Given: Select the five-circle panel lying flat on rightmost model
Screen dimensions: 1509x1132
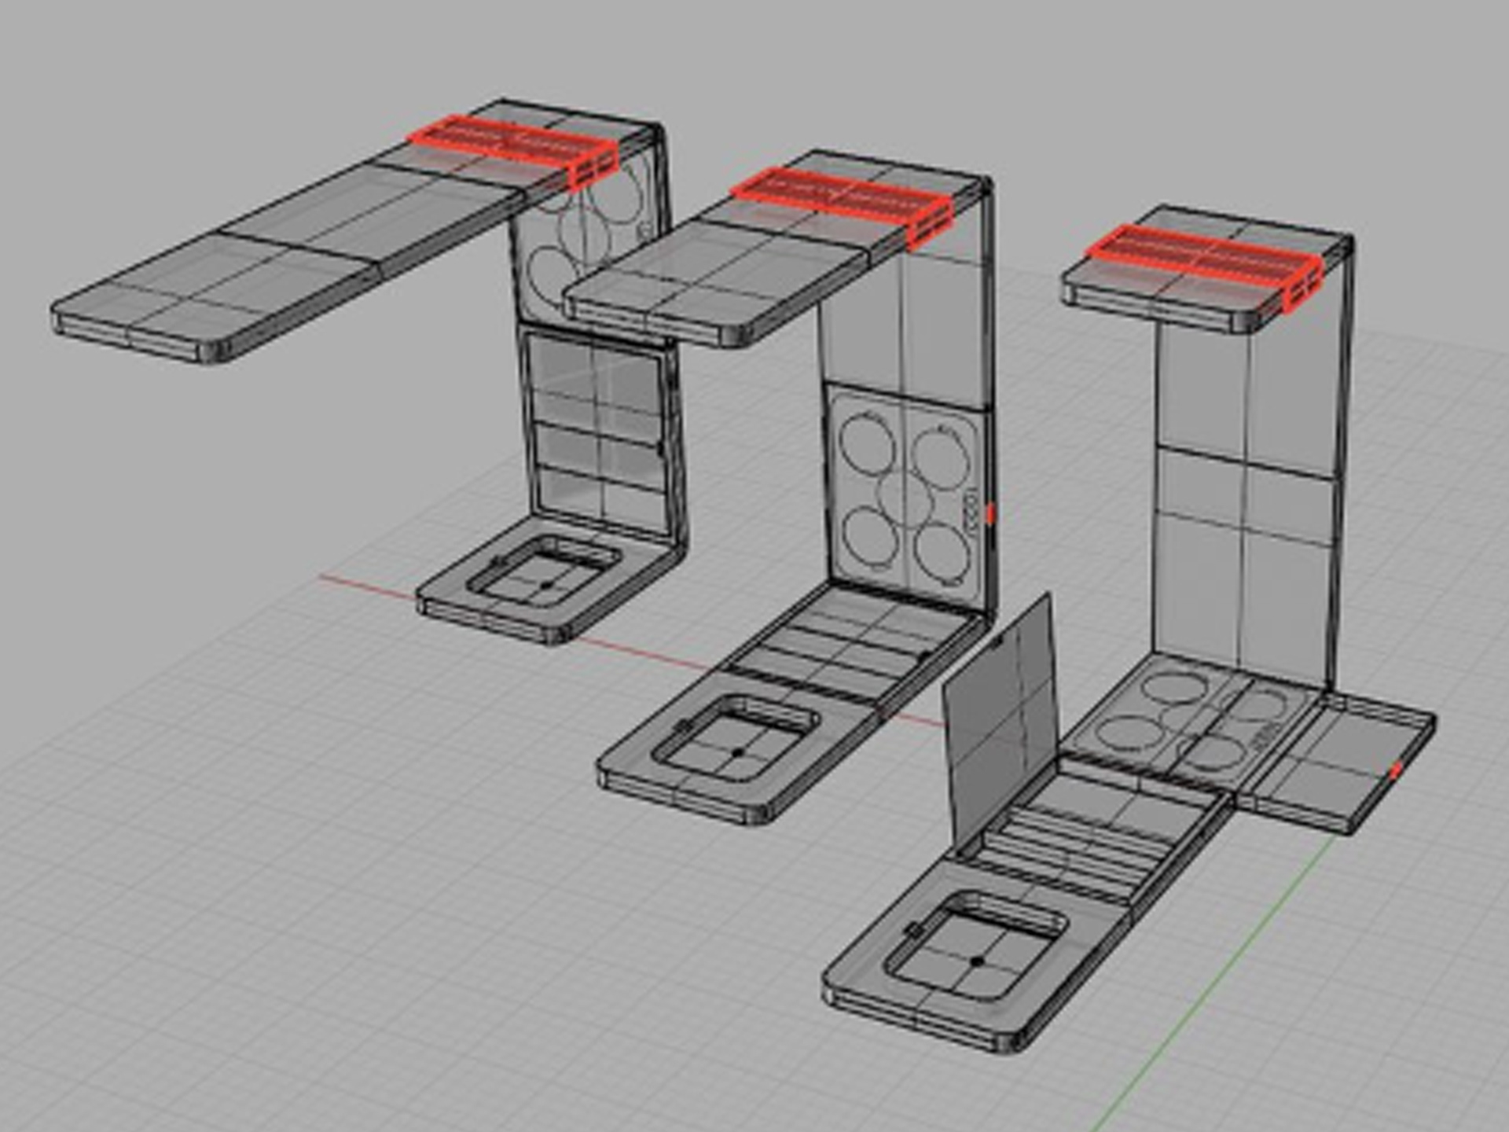Looking at the screenshot, I should [1194, 722].
